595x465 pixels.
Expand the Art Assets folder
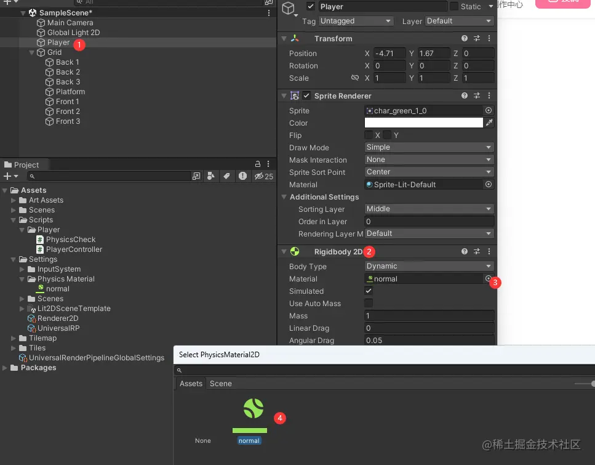14,200
